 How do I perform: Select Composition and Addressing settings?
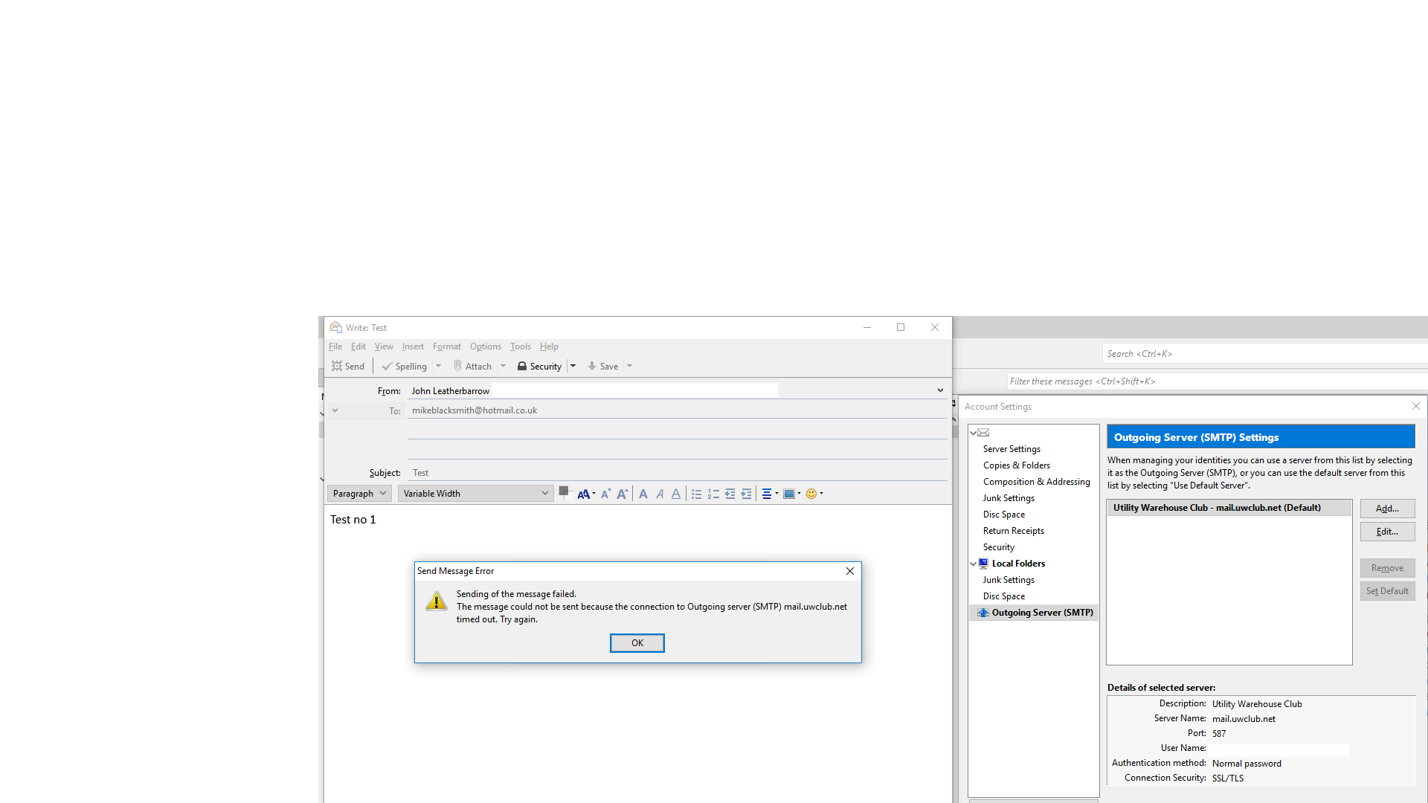pyautogui.click(x=1036, y=481)
